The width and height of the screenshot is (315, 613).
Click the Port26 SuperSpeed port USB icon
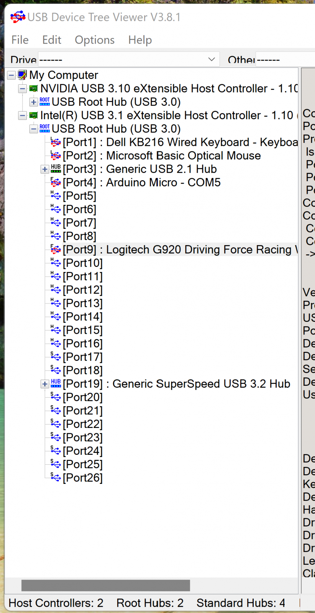click(56, 477)
